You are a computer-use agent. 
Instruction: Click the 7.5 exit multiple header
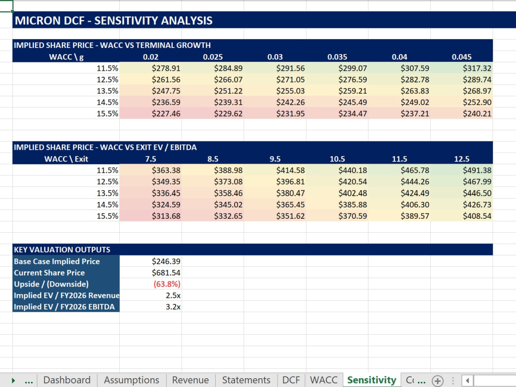150,159
